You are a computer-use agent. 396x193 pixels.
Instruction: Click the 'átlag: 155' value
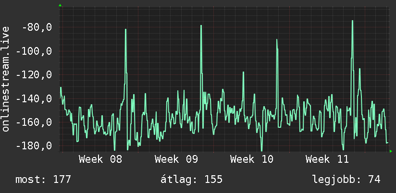tap(191, 180)
